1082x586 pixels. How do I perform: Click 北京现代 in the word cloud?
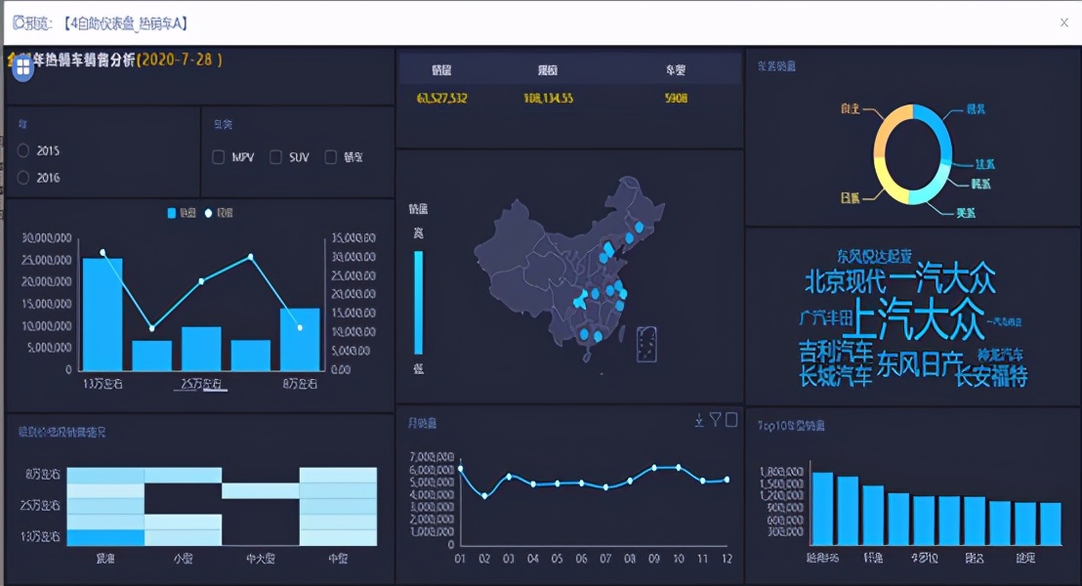pos(846,281)
